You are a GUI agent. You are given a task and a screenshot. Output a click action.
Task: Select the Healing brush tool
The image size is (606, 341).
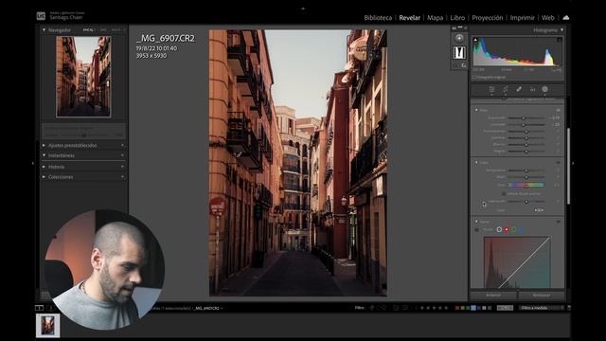pyautogui.click(x=519, y=89)
